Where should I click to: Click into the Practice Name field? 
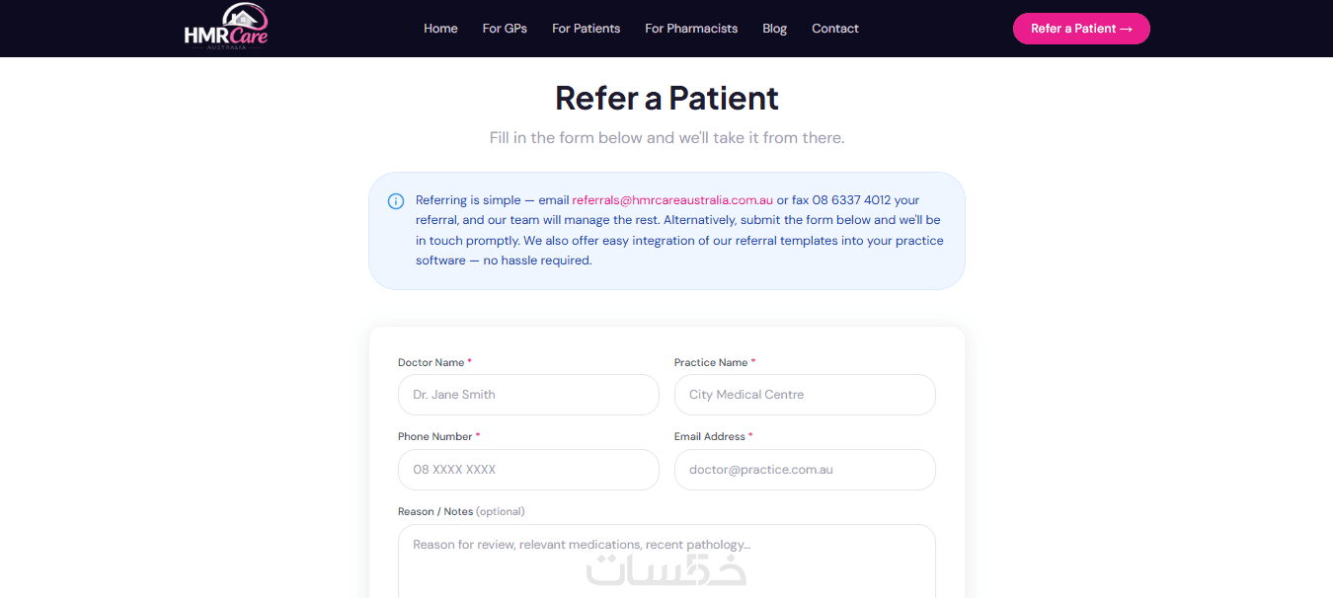tap(805, 395)
